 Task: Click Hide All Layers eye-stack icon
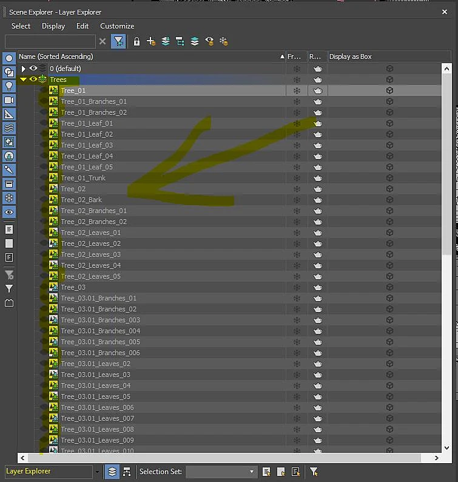click(x=209, y=41)
